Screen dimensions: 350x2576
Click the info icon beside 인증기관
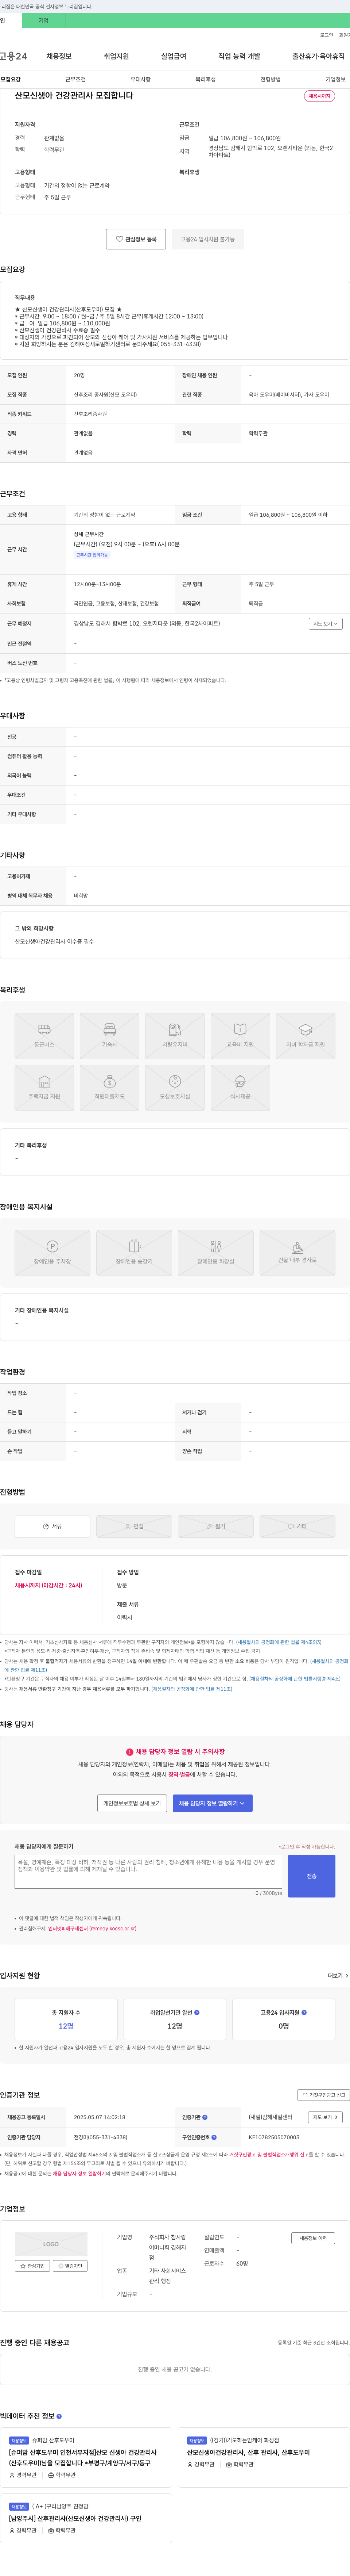tap(205, 2117)
